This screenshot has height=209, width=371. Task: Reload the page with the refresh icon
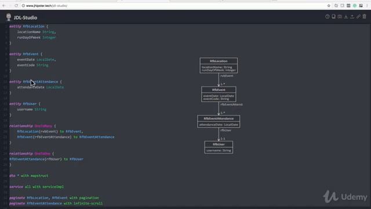pyautogui.click(x=16, y=5)
